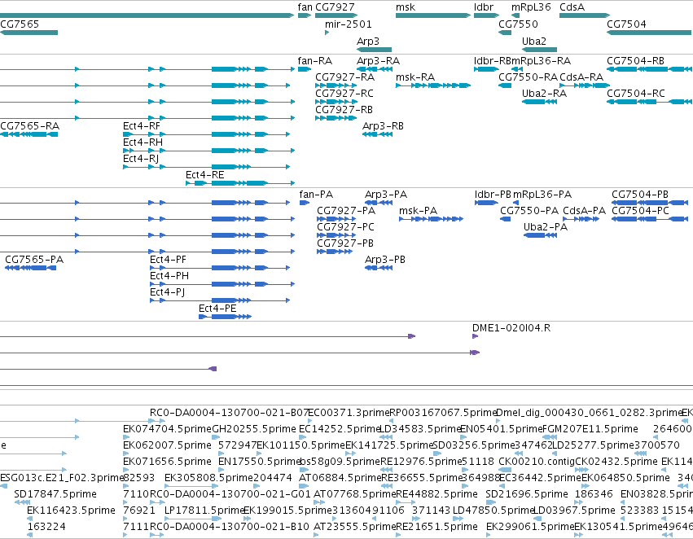Open the Arp3-RB transcript label
The width and height of the screenshot is (693, 539).
[383, 126]
